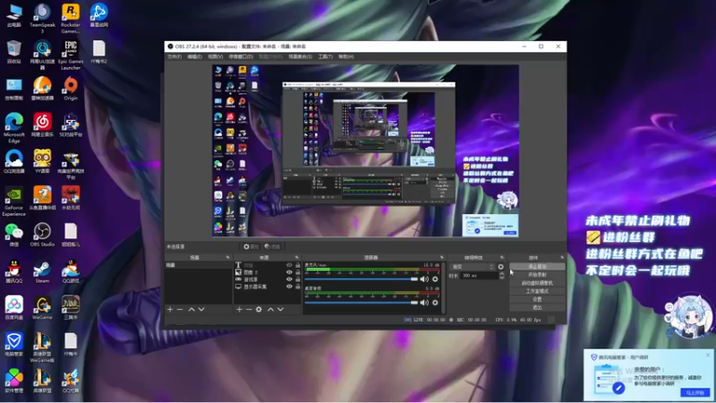This screenshot has height=403, width=716.
Task: Toggle visibility of 游戏源 source
Action: pyautogui.click(x=289, y=279)
